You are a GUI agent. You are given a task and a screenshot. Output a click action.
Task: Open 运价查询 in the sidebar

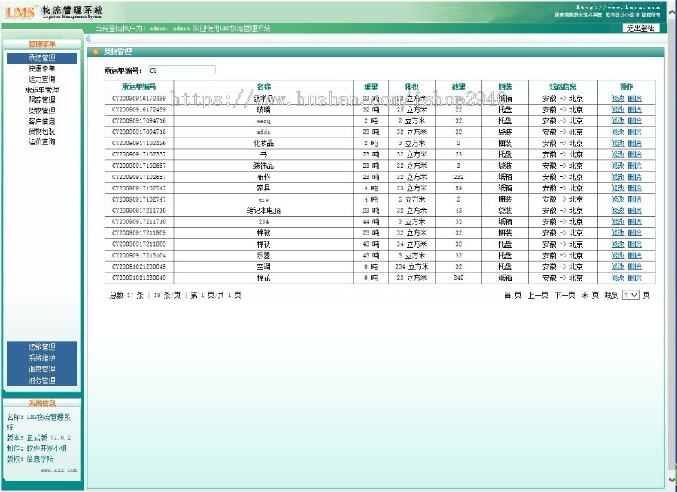pos(42,141)
